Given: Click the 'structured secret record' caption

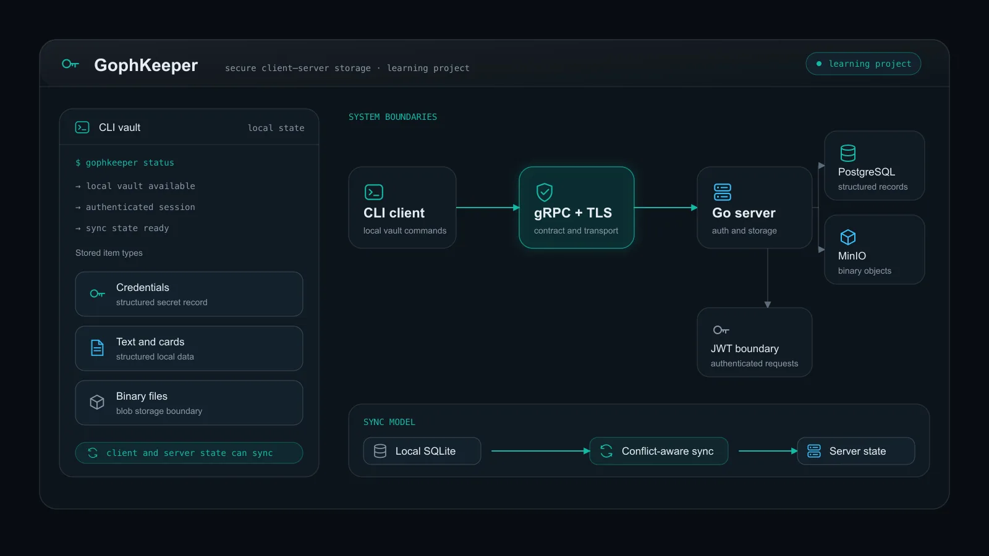Looking at the screenshot, I should coord(162,302).
